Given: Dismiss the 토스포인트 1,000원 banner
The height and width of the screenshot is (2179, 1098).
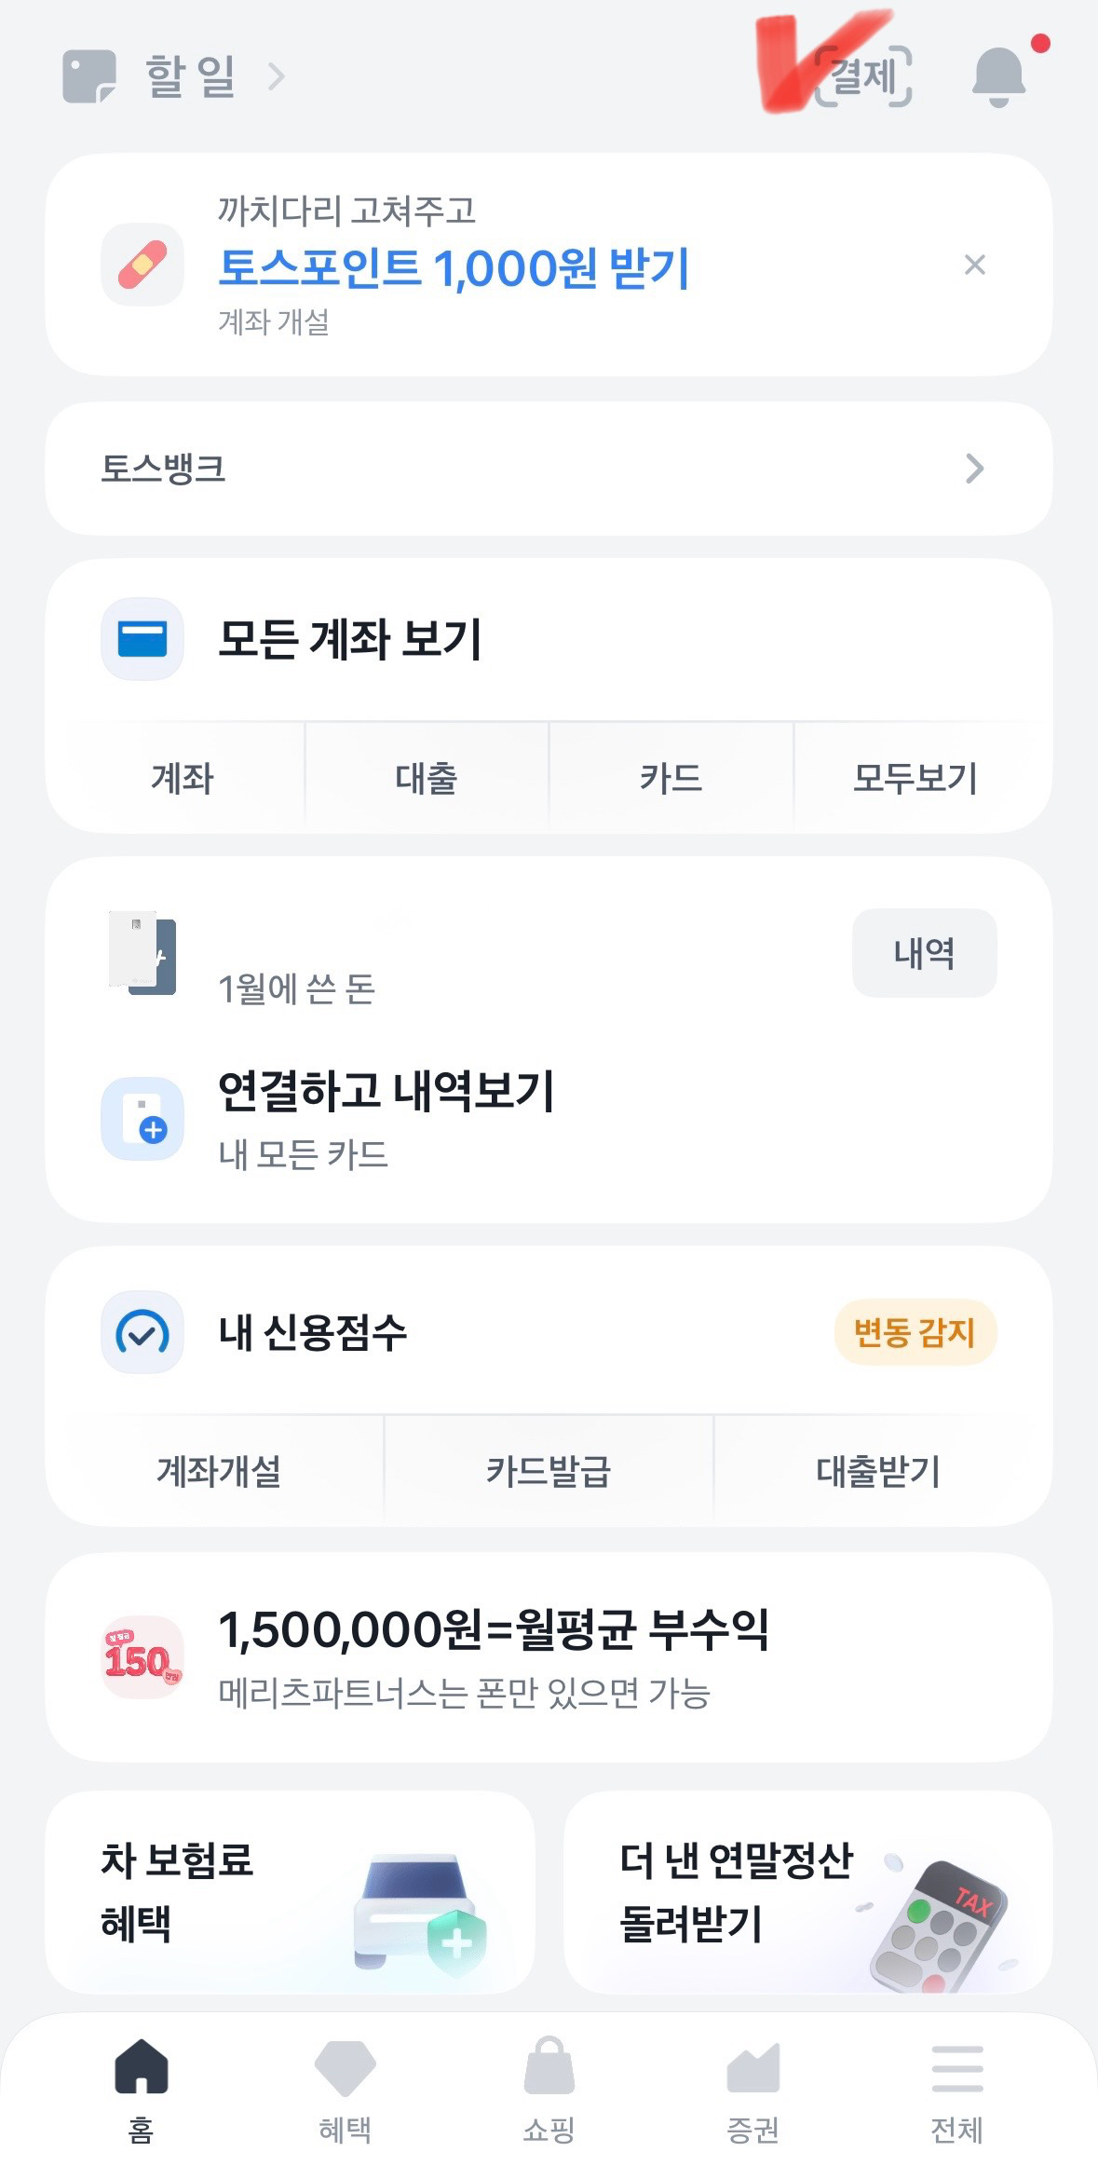Looking at the screenshot, I should click(975, 266).
